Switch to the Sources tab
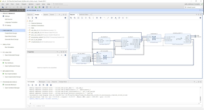Image resolution: width=204 pixels, height=110 pixels. click(x=30, y=15)
